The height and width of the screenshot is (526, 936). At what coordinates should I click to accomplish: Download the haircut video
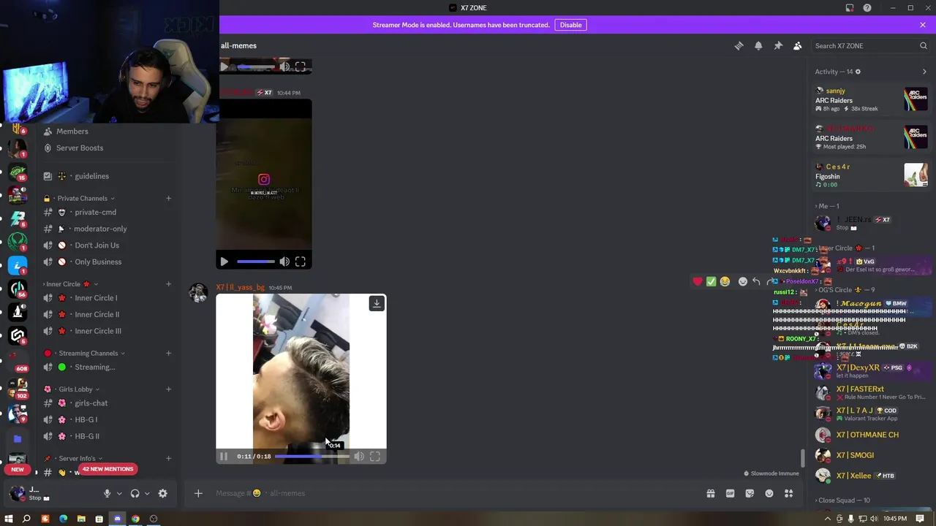pos(377,303)
